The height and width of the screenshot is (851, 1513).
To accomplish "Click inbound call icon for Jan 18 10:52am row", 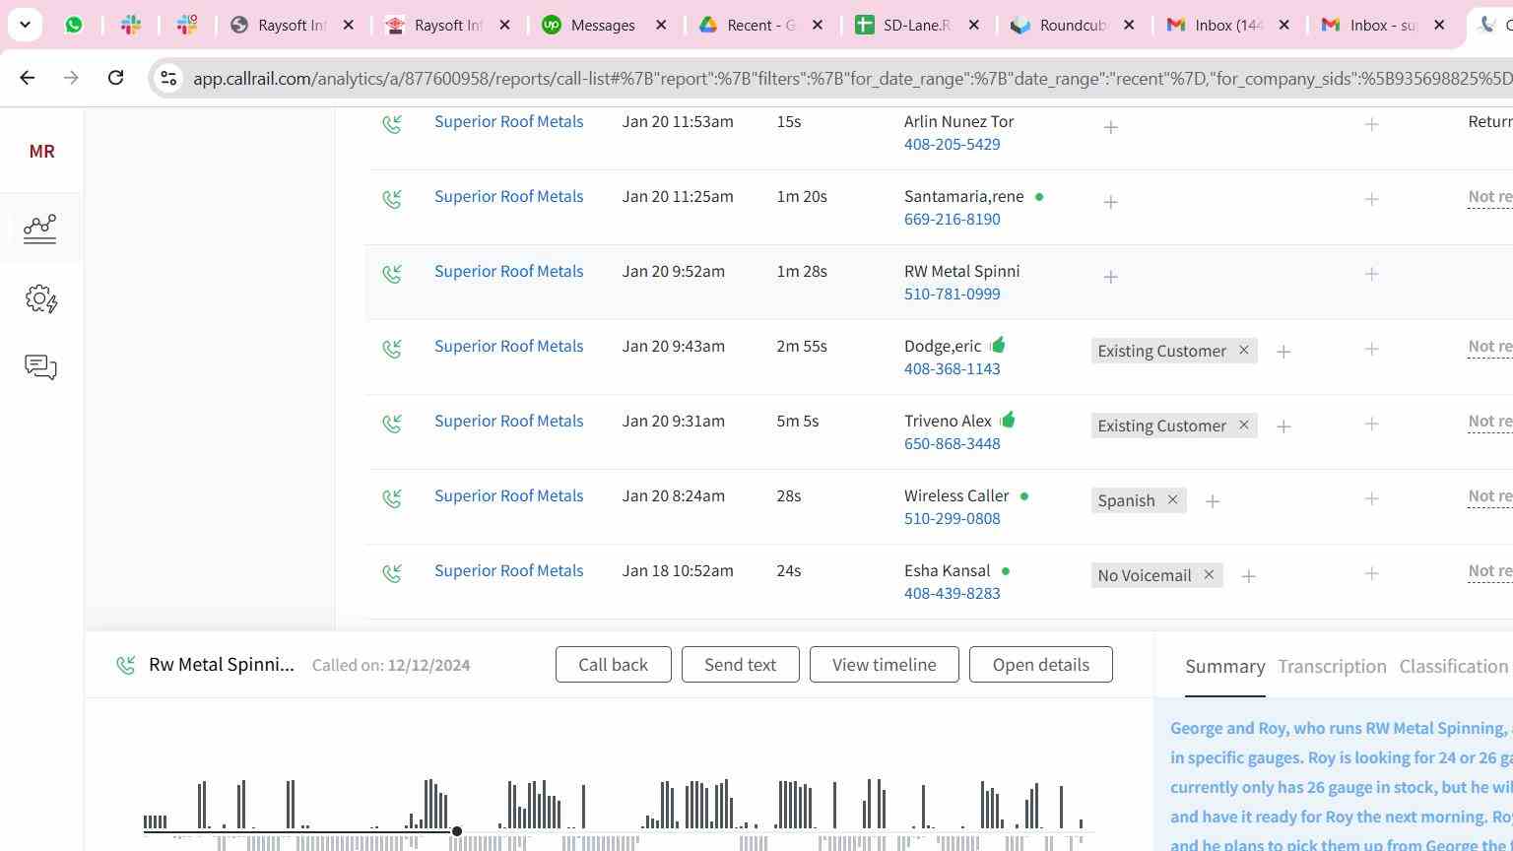I will coord(392,573).
